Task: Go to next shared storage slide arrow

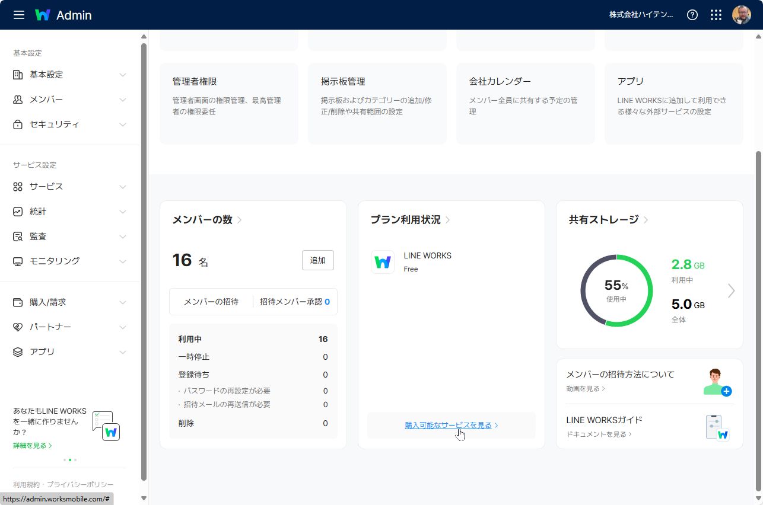Action: click(x=731, y=290)
